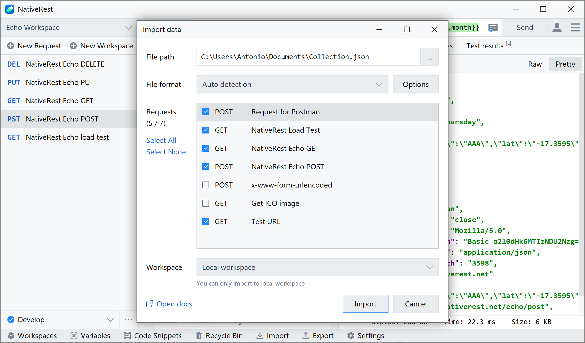Click the Cancel button

(416, 304)
